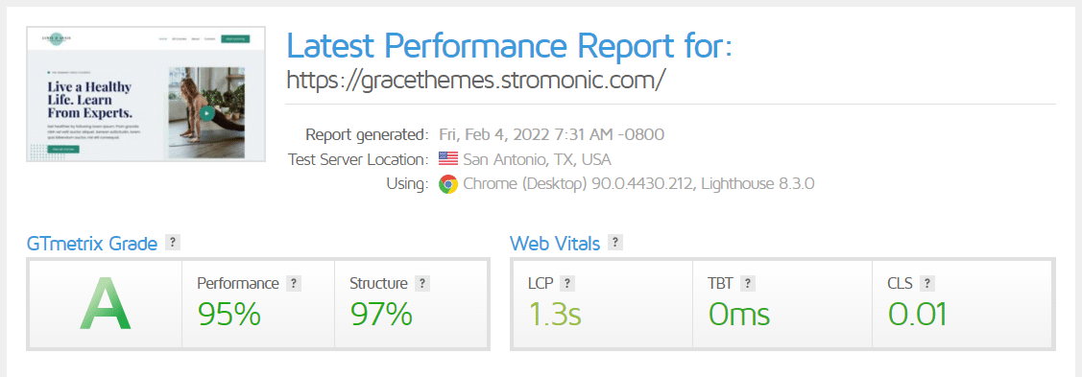Click the Latest Performance Report for title

509,46
